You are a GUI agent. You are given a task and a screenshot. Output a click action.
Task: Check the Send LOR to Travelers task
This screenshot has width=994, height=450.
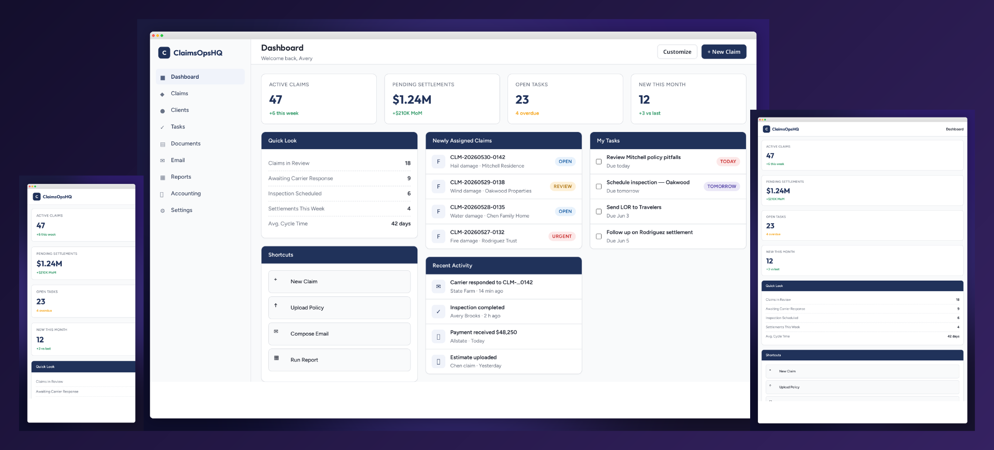[x=599, y=211]
